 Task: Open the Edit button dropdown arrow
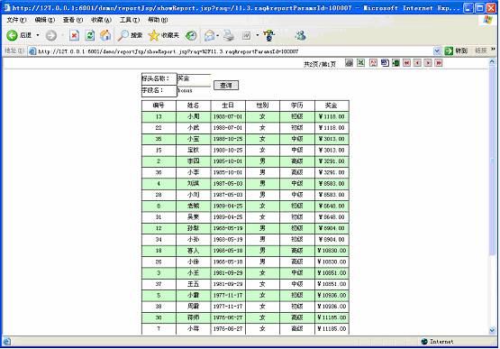tap(257, 35)
